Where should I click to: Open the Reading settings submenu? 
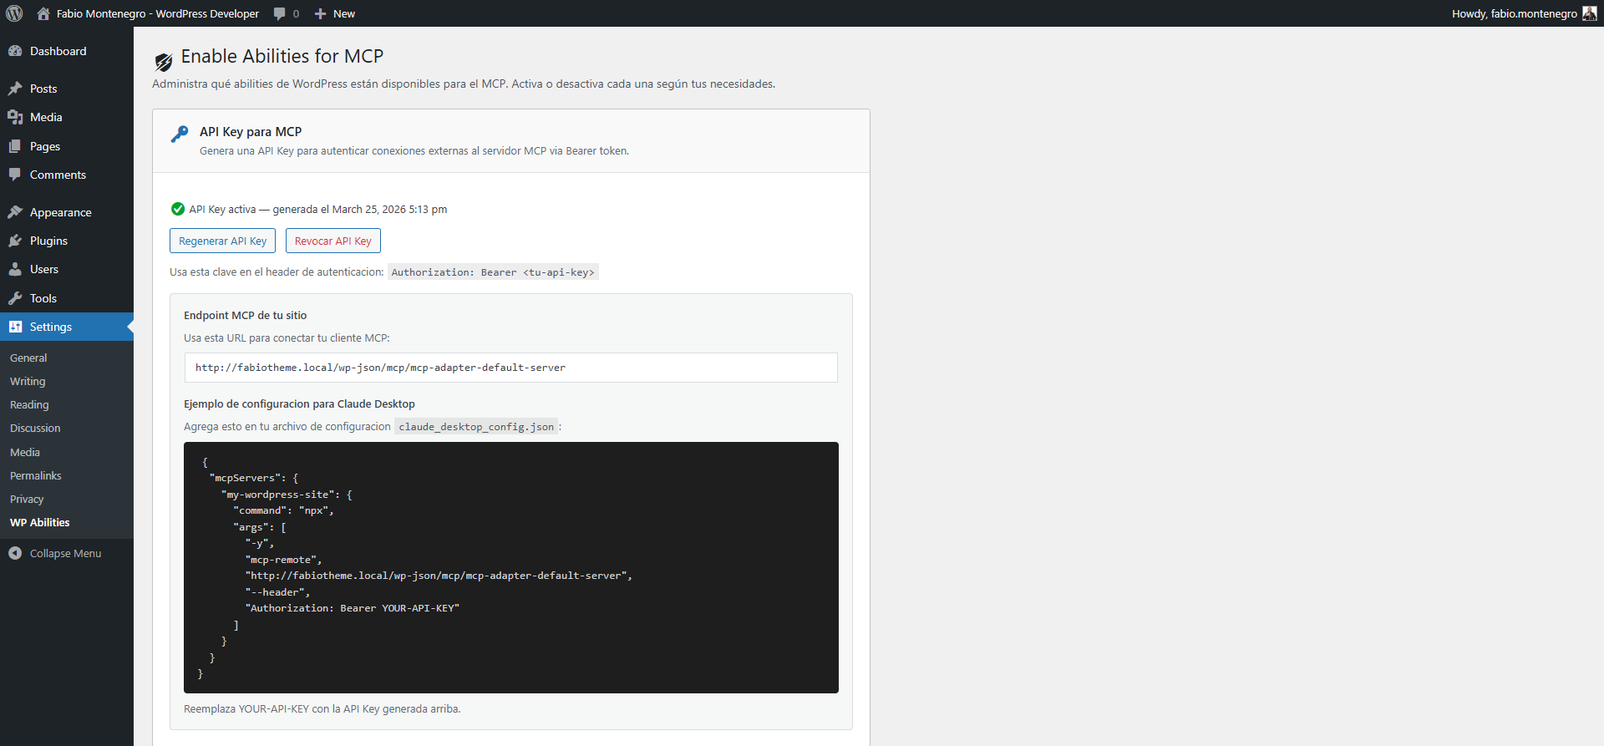pos(29,404)
